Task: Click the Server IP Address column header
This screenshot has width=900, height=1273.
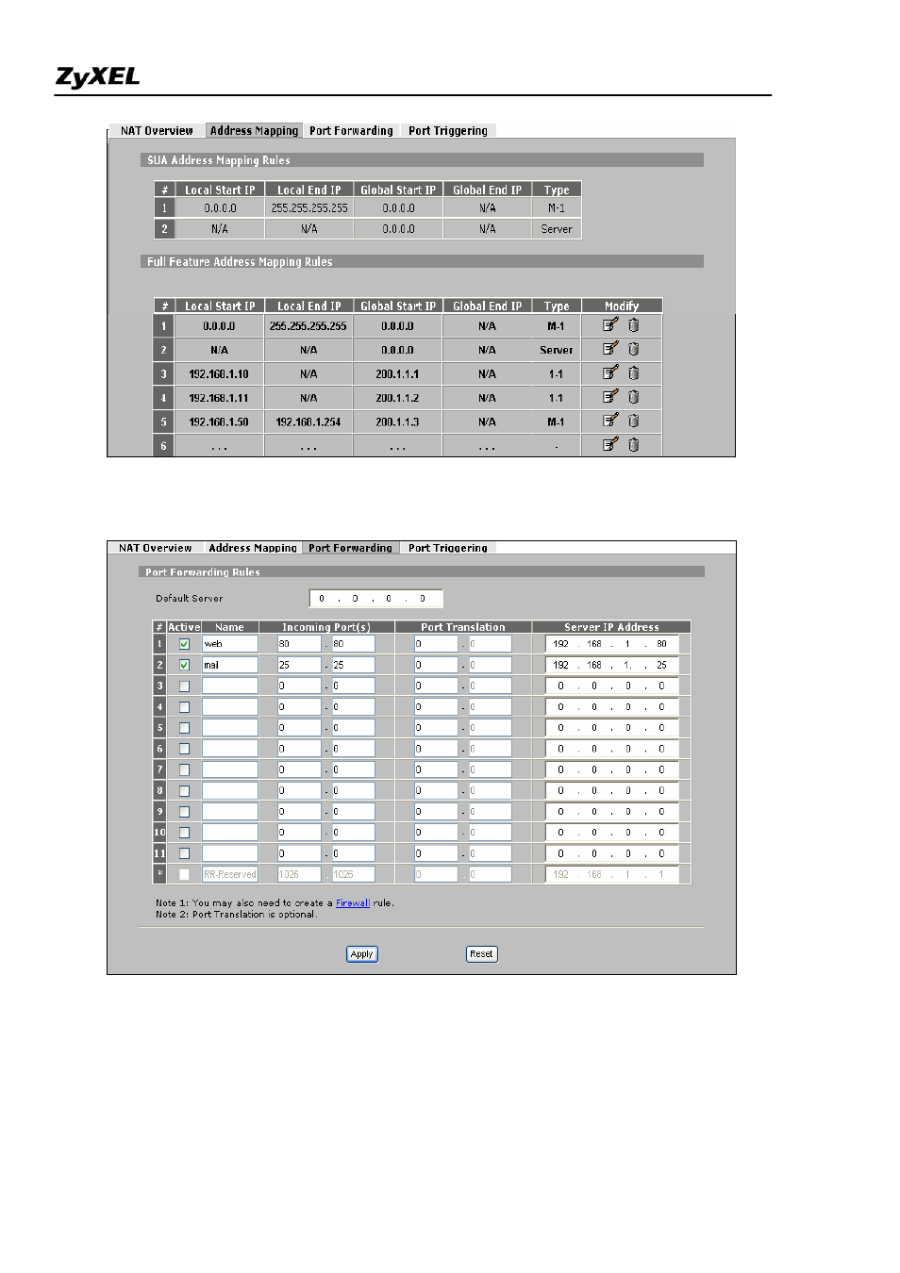Action: [611, 627]
